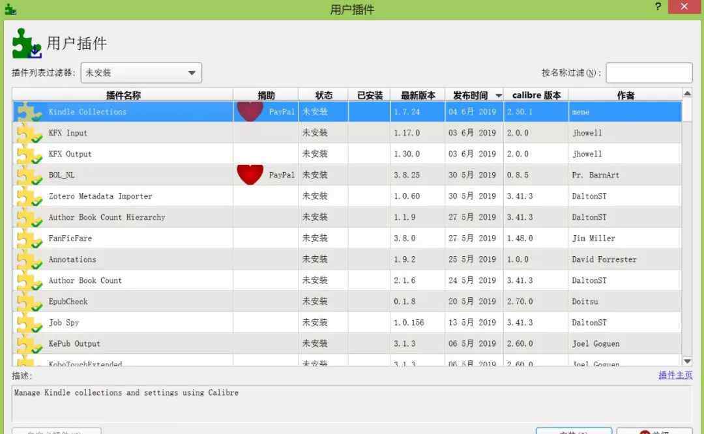Screen dimensions: 704x434
Task: Open the help question mark in title bar
Action: 658,7
